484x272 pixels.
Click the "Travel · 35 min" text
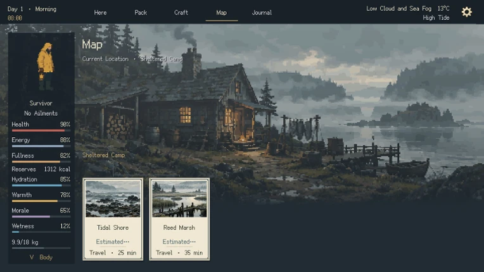coord(179,253)
